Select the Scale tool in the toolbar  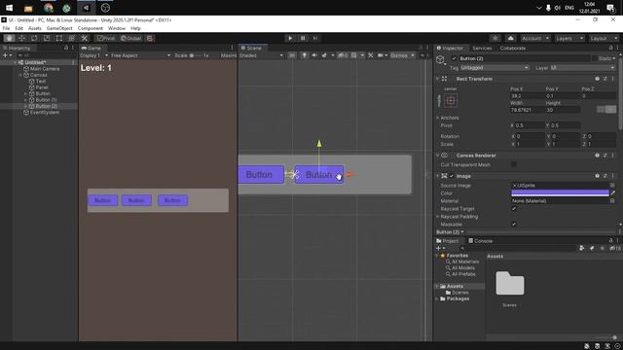click(x=47, y=38)
